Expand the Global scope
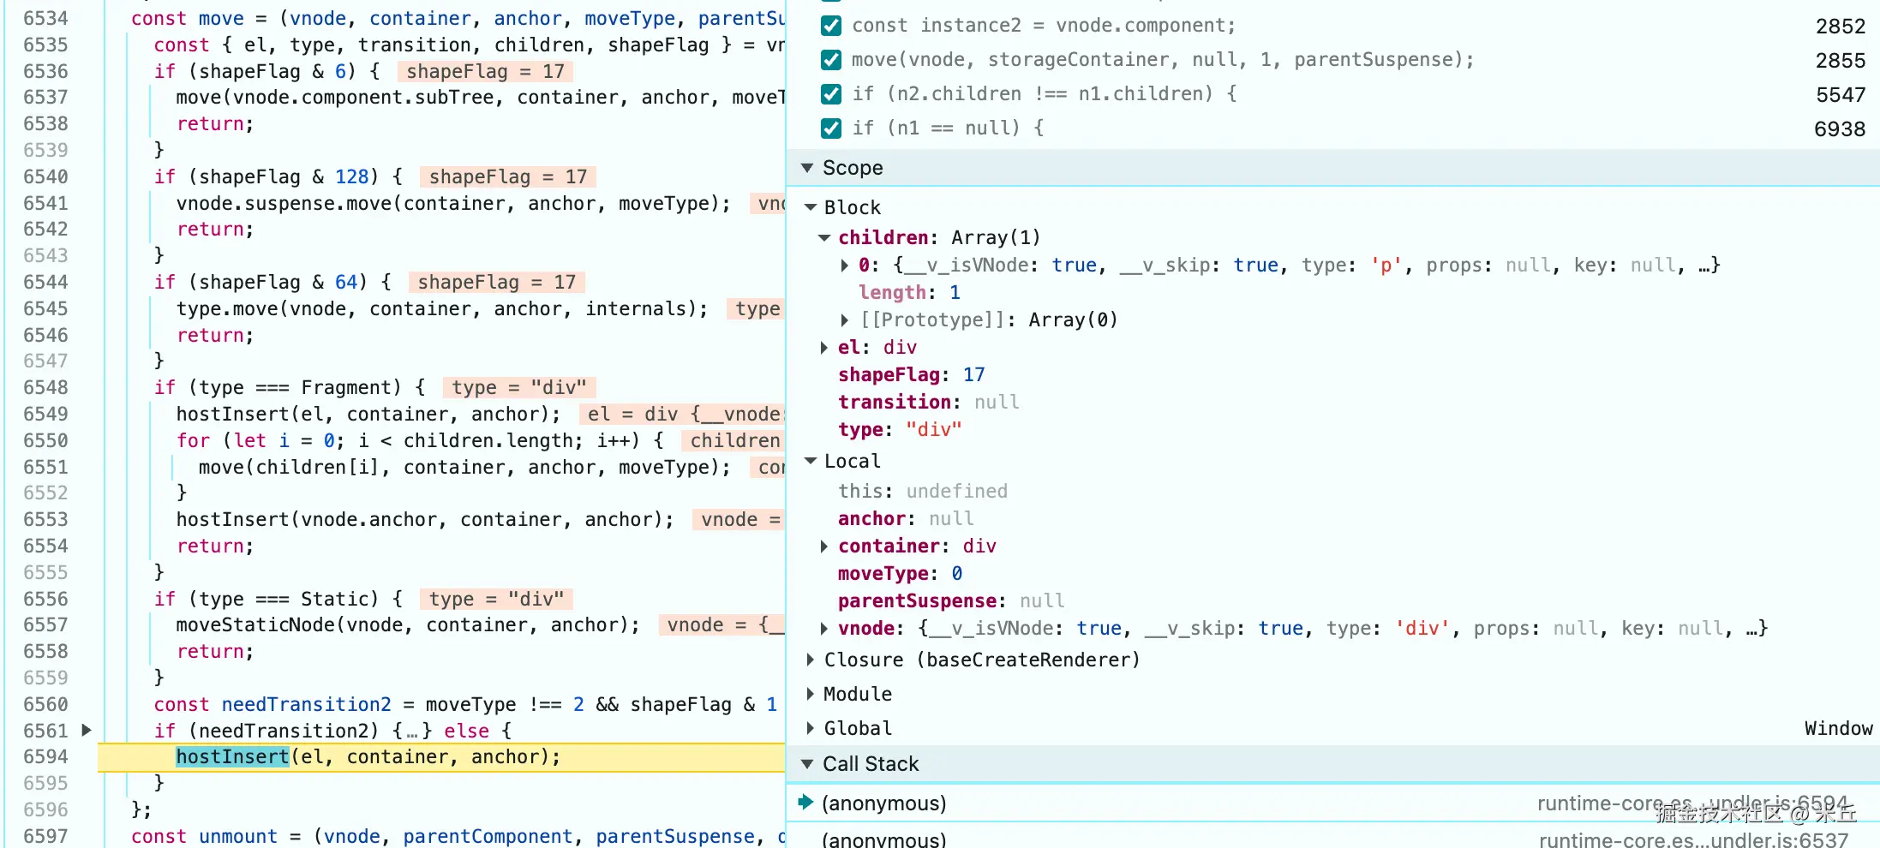The width and height of the screenshot is (1880, 848). (811, 728)
